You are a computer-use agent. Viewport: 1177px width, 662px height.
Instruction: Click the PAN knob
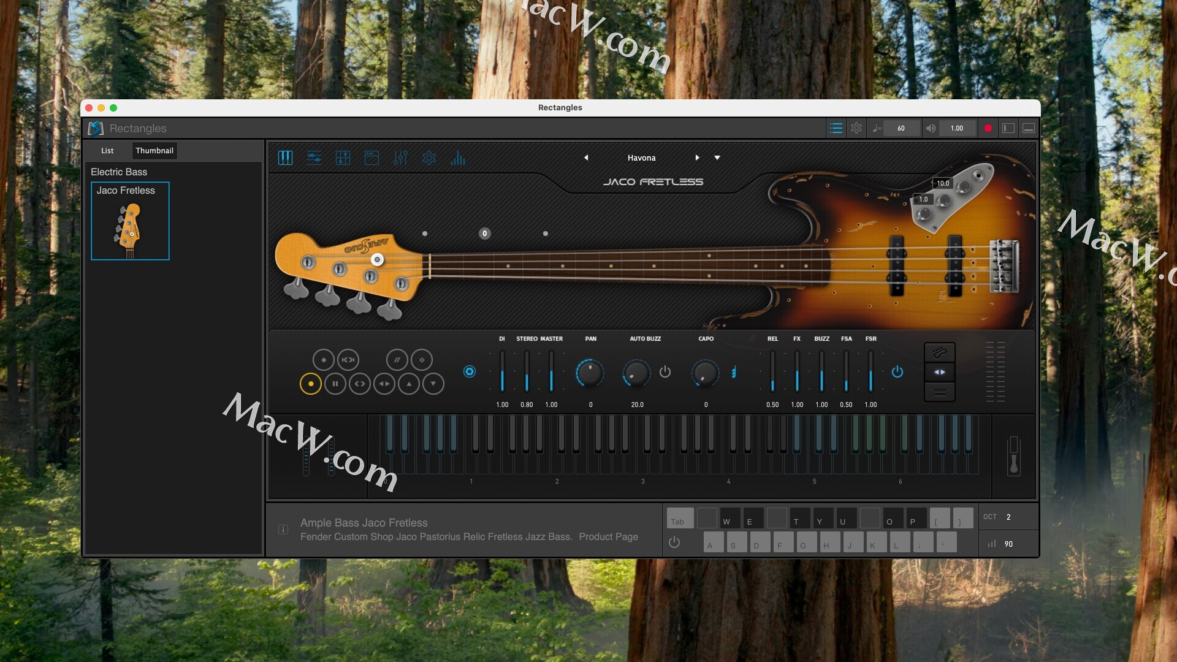point(590,372)
